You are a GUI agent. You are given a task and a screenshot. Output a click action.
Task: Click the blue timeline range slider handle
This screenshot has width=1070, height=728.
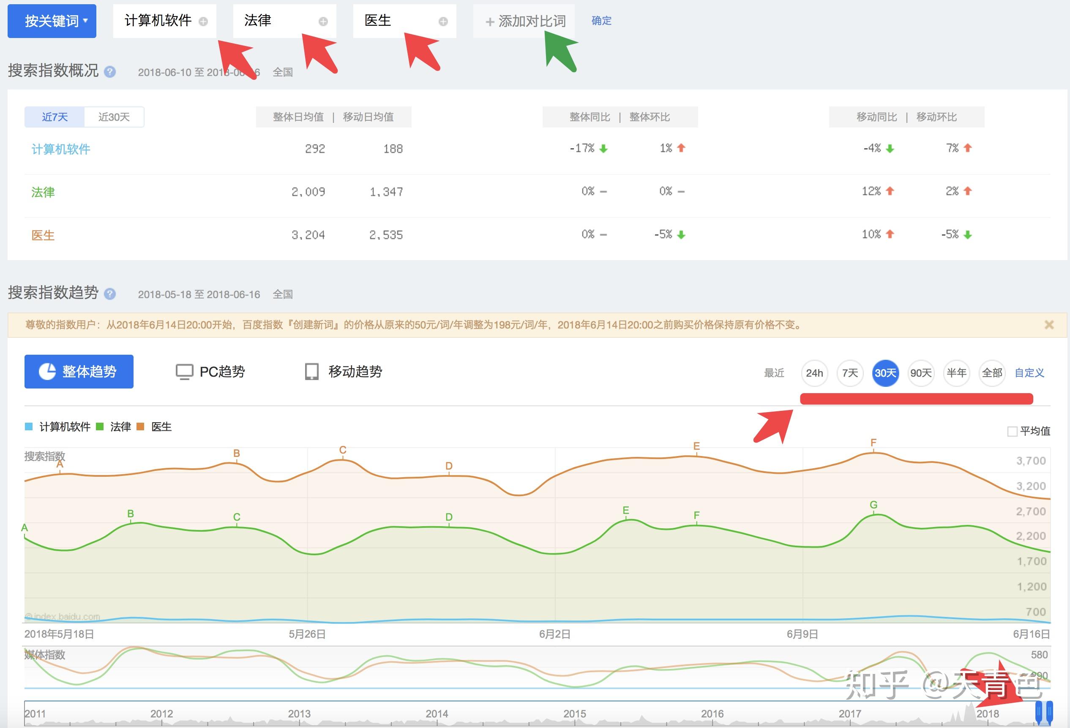click(1039, 712)
